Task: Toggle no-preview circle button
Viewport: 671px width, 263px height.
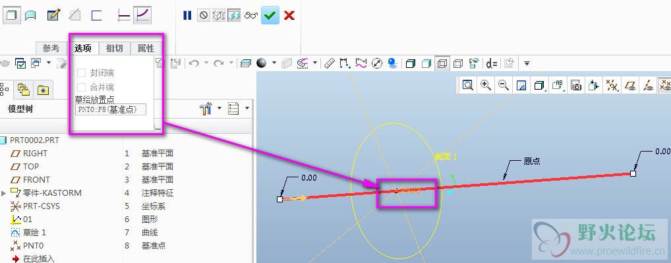Action: pos(203,15)
